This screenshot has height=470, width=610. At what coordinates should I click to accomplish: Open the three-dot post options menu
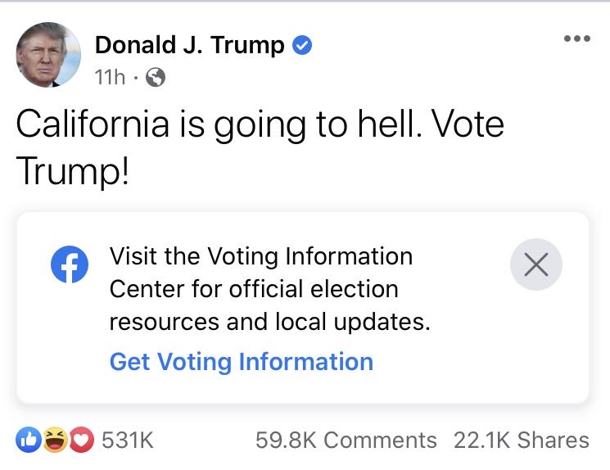click(x=576, y=39)
